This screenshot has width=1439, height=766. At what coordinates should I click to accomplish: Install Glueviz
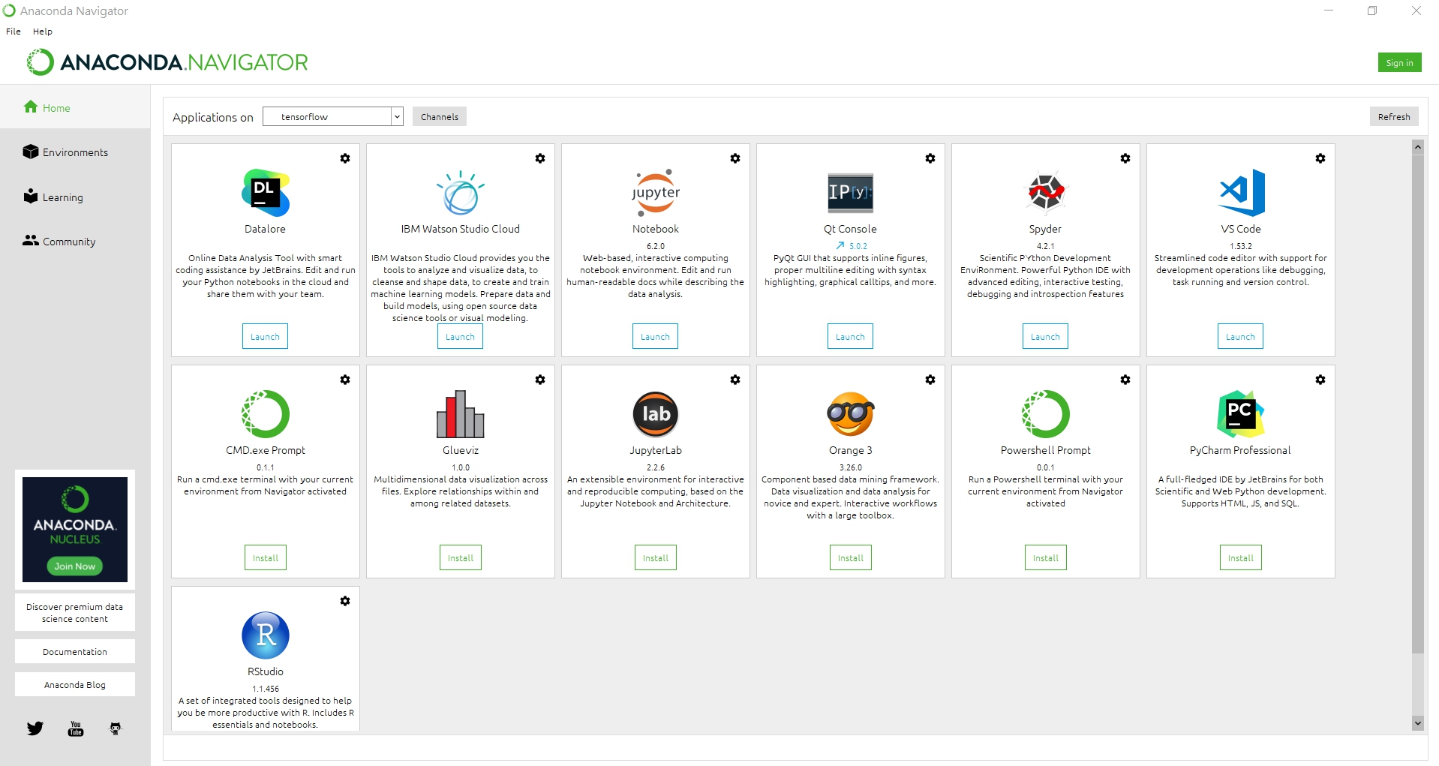point(461,557)
